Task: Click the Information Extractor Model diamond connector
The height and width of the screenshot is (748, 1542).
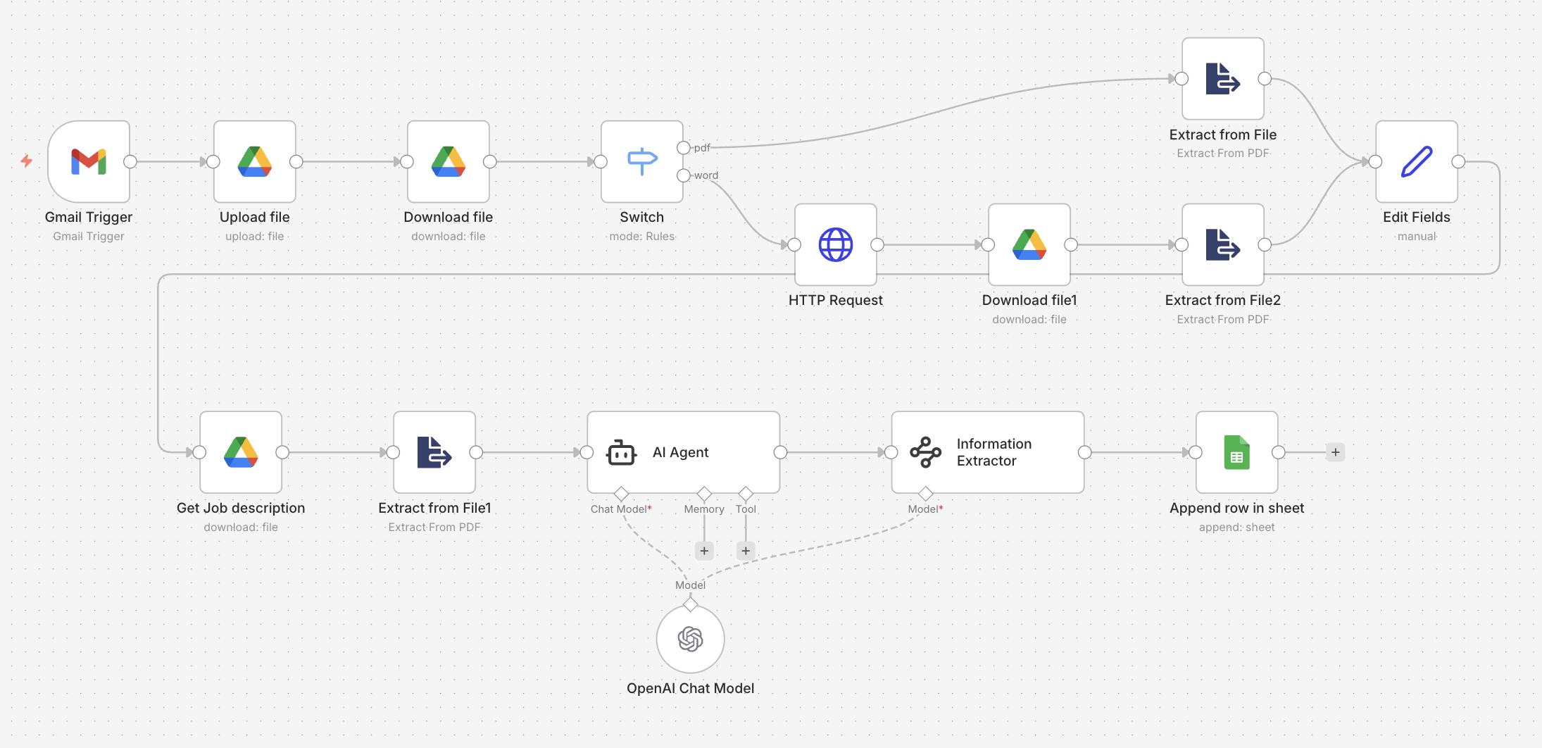Action: pyautogui.click(x=925, y=494)
